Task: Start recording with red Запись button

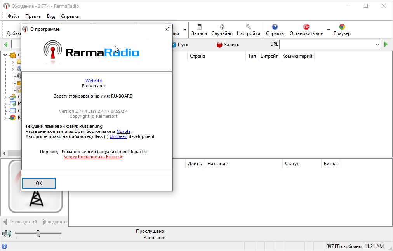Action: coord(228,45)
